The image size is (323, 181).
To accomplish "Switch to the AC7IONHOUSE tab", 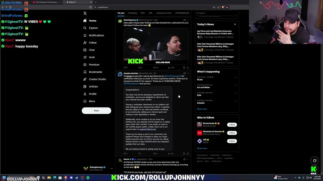I will pos(182,13).
